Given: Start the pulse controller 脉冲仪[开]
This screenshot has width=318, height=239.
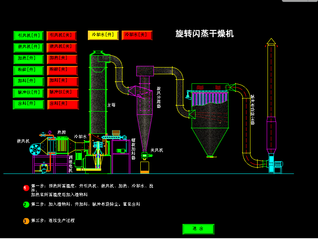Looking at the screenshot, I should (x=29, y=93).
